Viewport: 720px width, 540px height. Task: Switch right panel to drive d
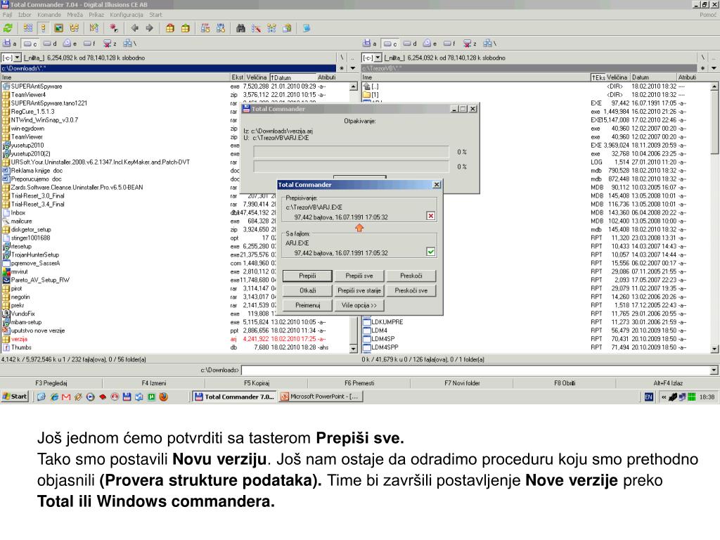pos(410,44)
